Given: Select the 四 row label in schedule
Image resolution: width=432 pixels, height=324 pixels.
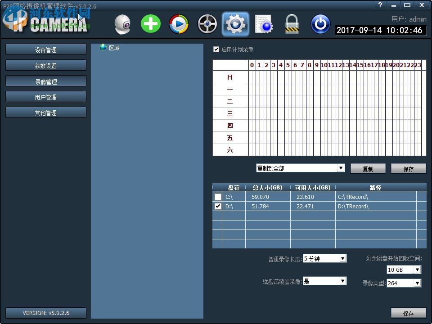Looking at the screenshot, I should point(230,126).
